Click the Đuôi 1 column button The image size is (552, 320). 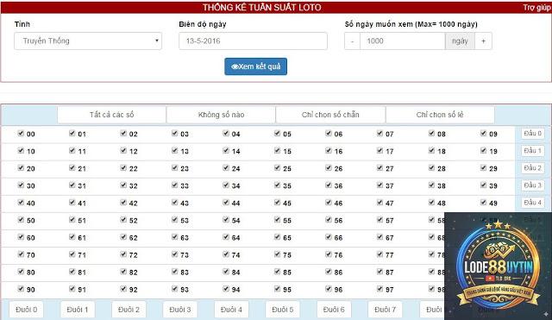tap(78, 310)
